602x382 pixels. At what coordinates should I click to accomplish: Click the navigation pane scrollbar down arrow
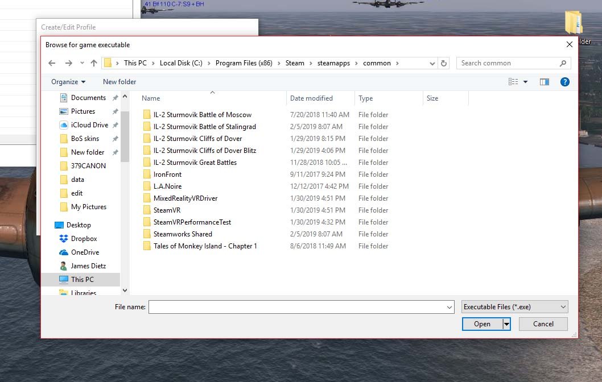tap(125, 290)
